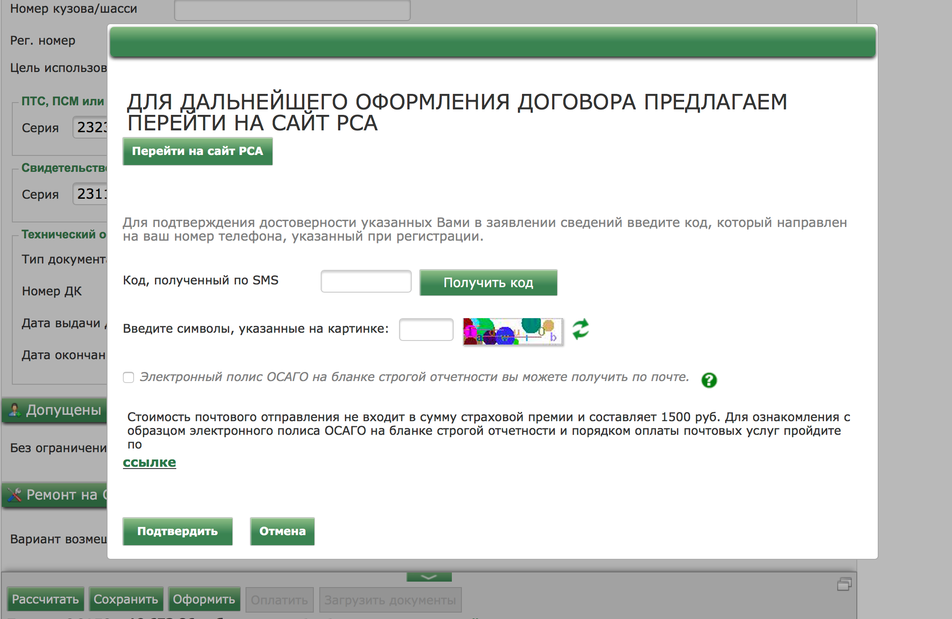Click the Рассчитать button
This screenshot has height=619, width=952.
[45, 599]
